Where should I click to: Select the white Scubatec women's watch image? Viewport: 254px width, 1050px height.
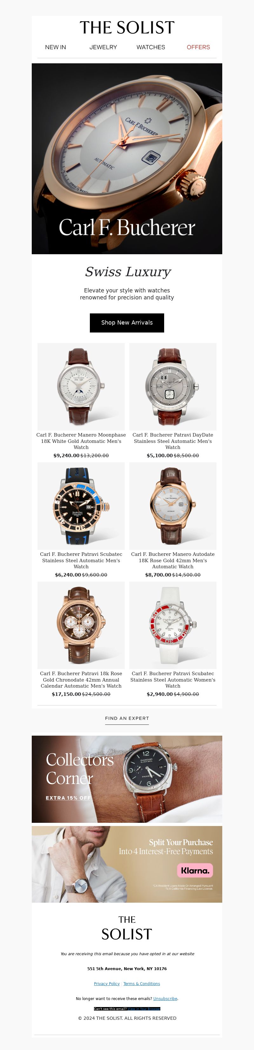173,625
